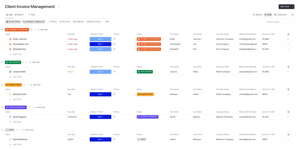297x150 pixels.
Task: Toggle Subtasks: Collapse all chip
Action: point(34,22)
